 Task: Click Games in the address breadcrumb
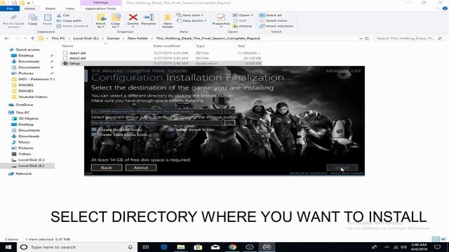tap(113, 38)
